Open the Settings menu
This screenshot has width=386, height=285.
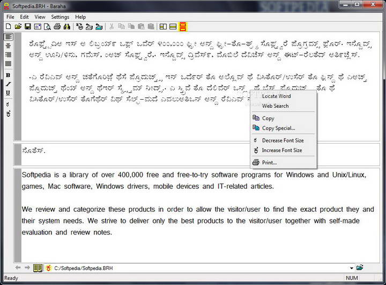pyautogui.click(x=60, y=17)
